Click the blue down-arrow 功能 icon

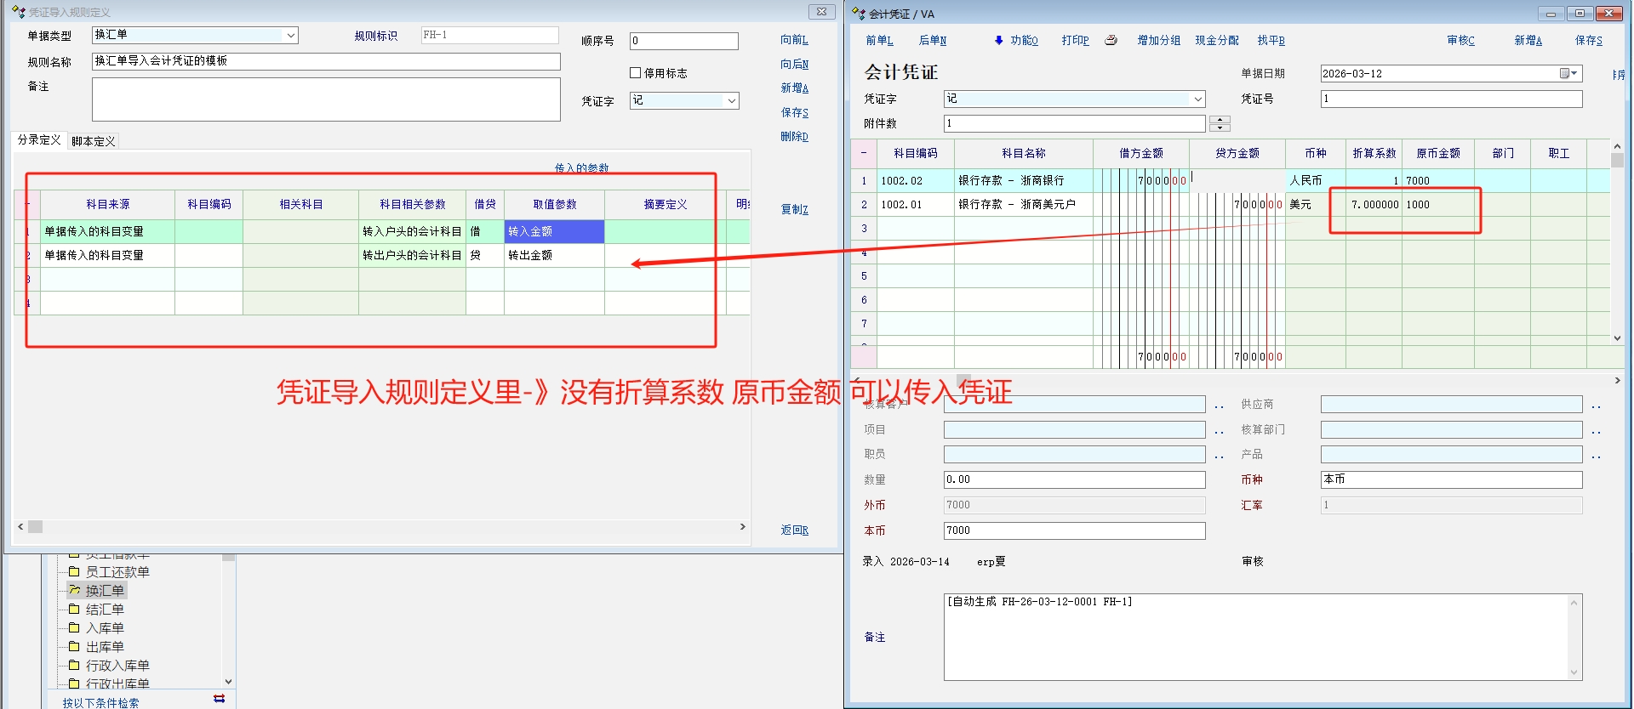pos(999,40)
